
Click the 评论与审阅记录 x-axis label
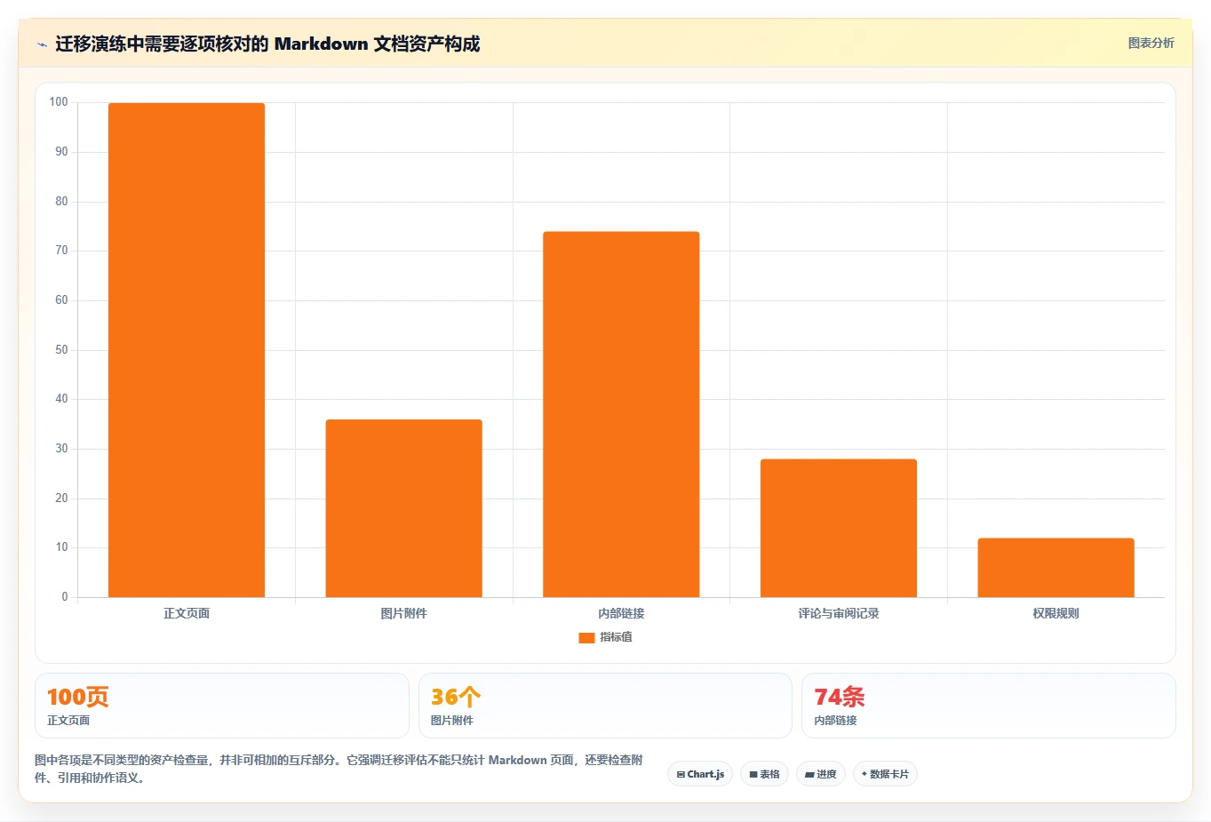(x=839, y=613)
